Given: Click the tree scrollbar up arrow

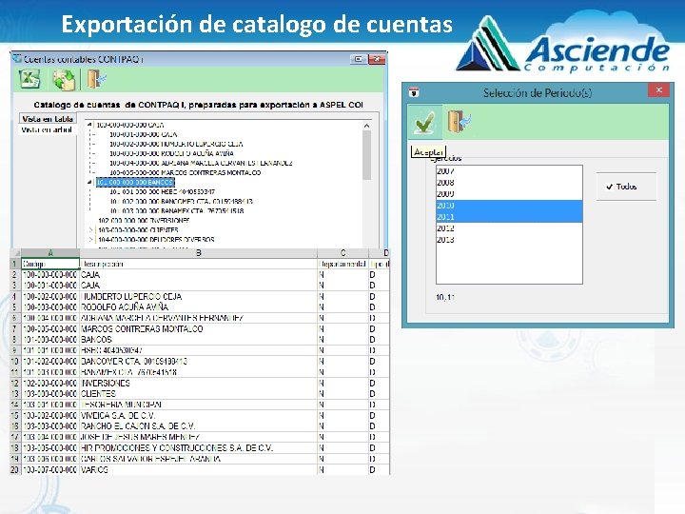Looking at the screenshot, I should [x=366, y=126].
